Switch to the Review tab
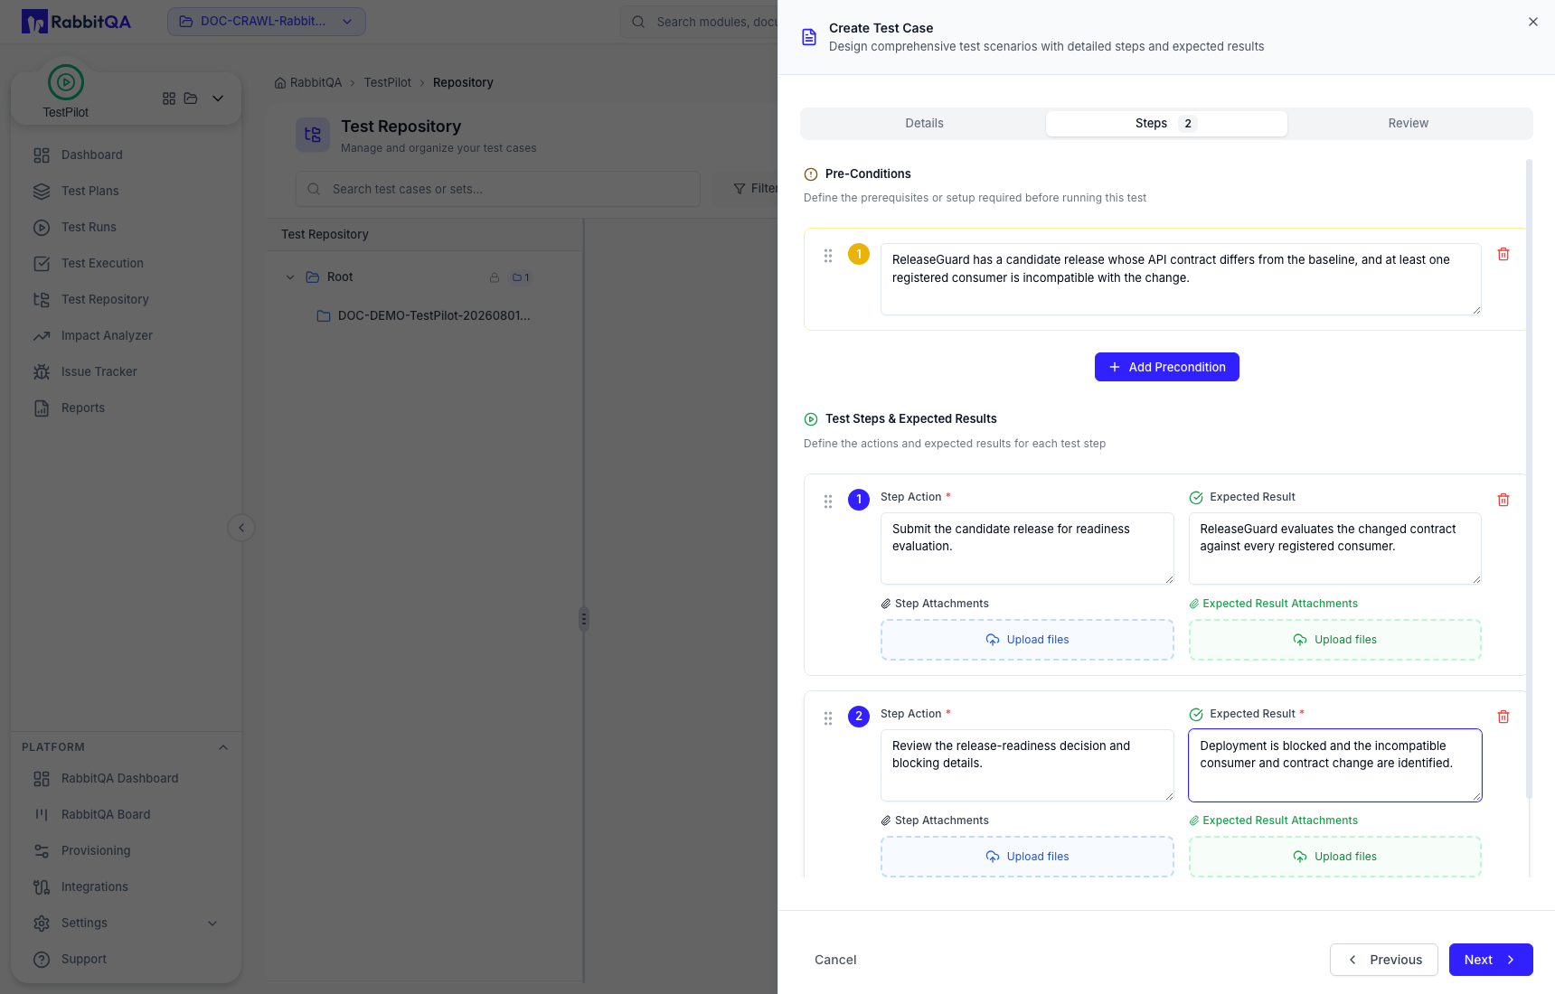The height and width of the screenshot is (994, 1555). click(x=1409, y=124)
